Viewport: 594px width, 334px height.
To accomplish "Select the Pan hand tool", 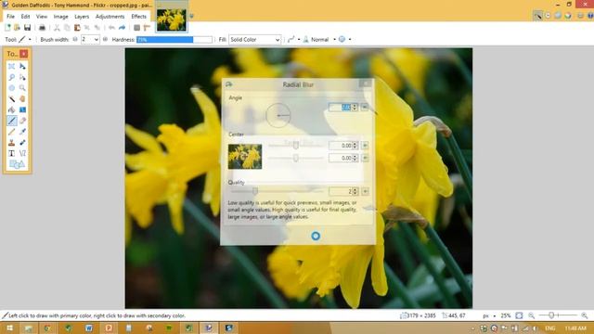I will (22, 99).
